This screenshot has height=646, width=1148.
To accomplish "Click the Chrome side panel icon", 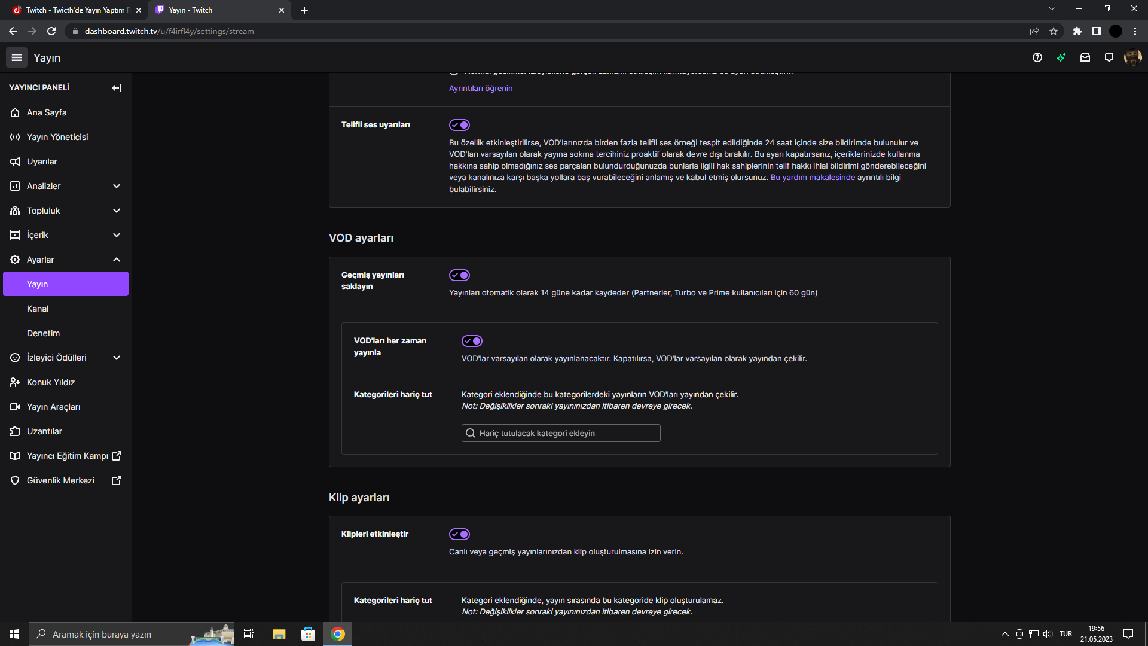I will coord(1097,31).
